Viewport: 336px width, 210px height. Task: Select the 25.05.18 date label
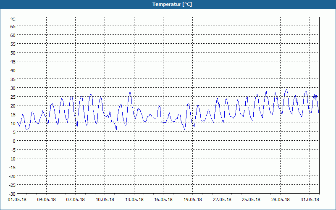pyautogui.click(x=251, y=199)
